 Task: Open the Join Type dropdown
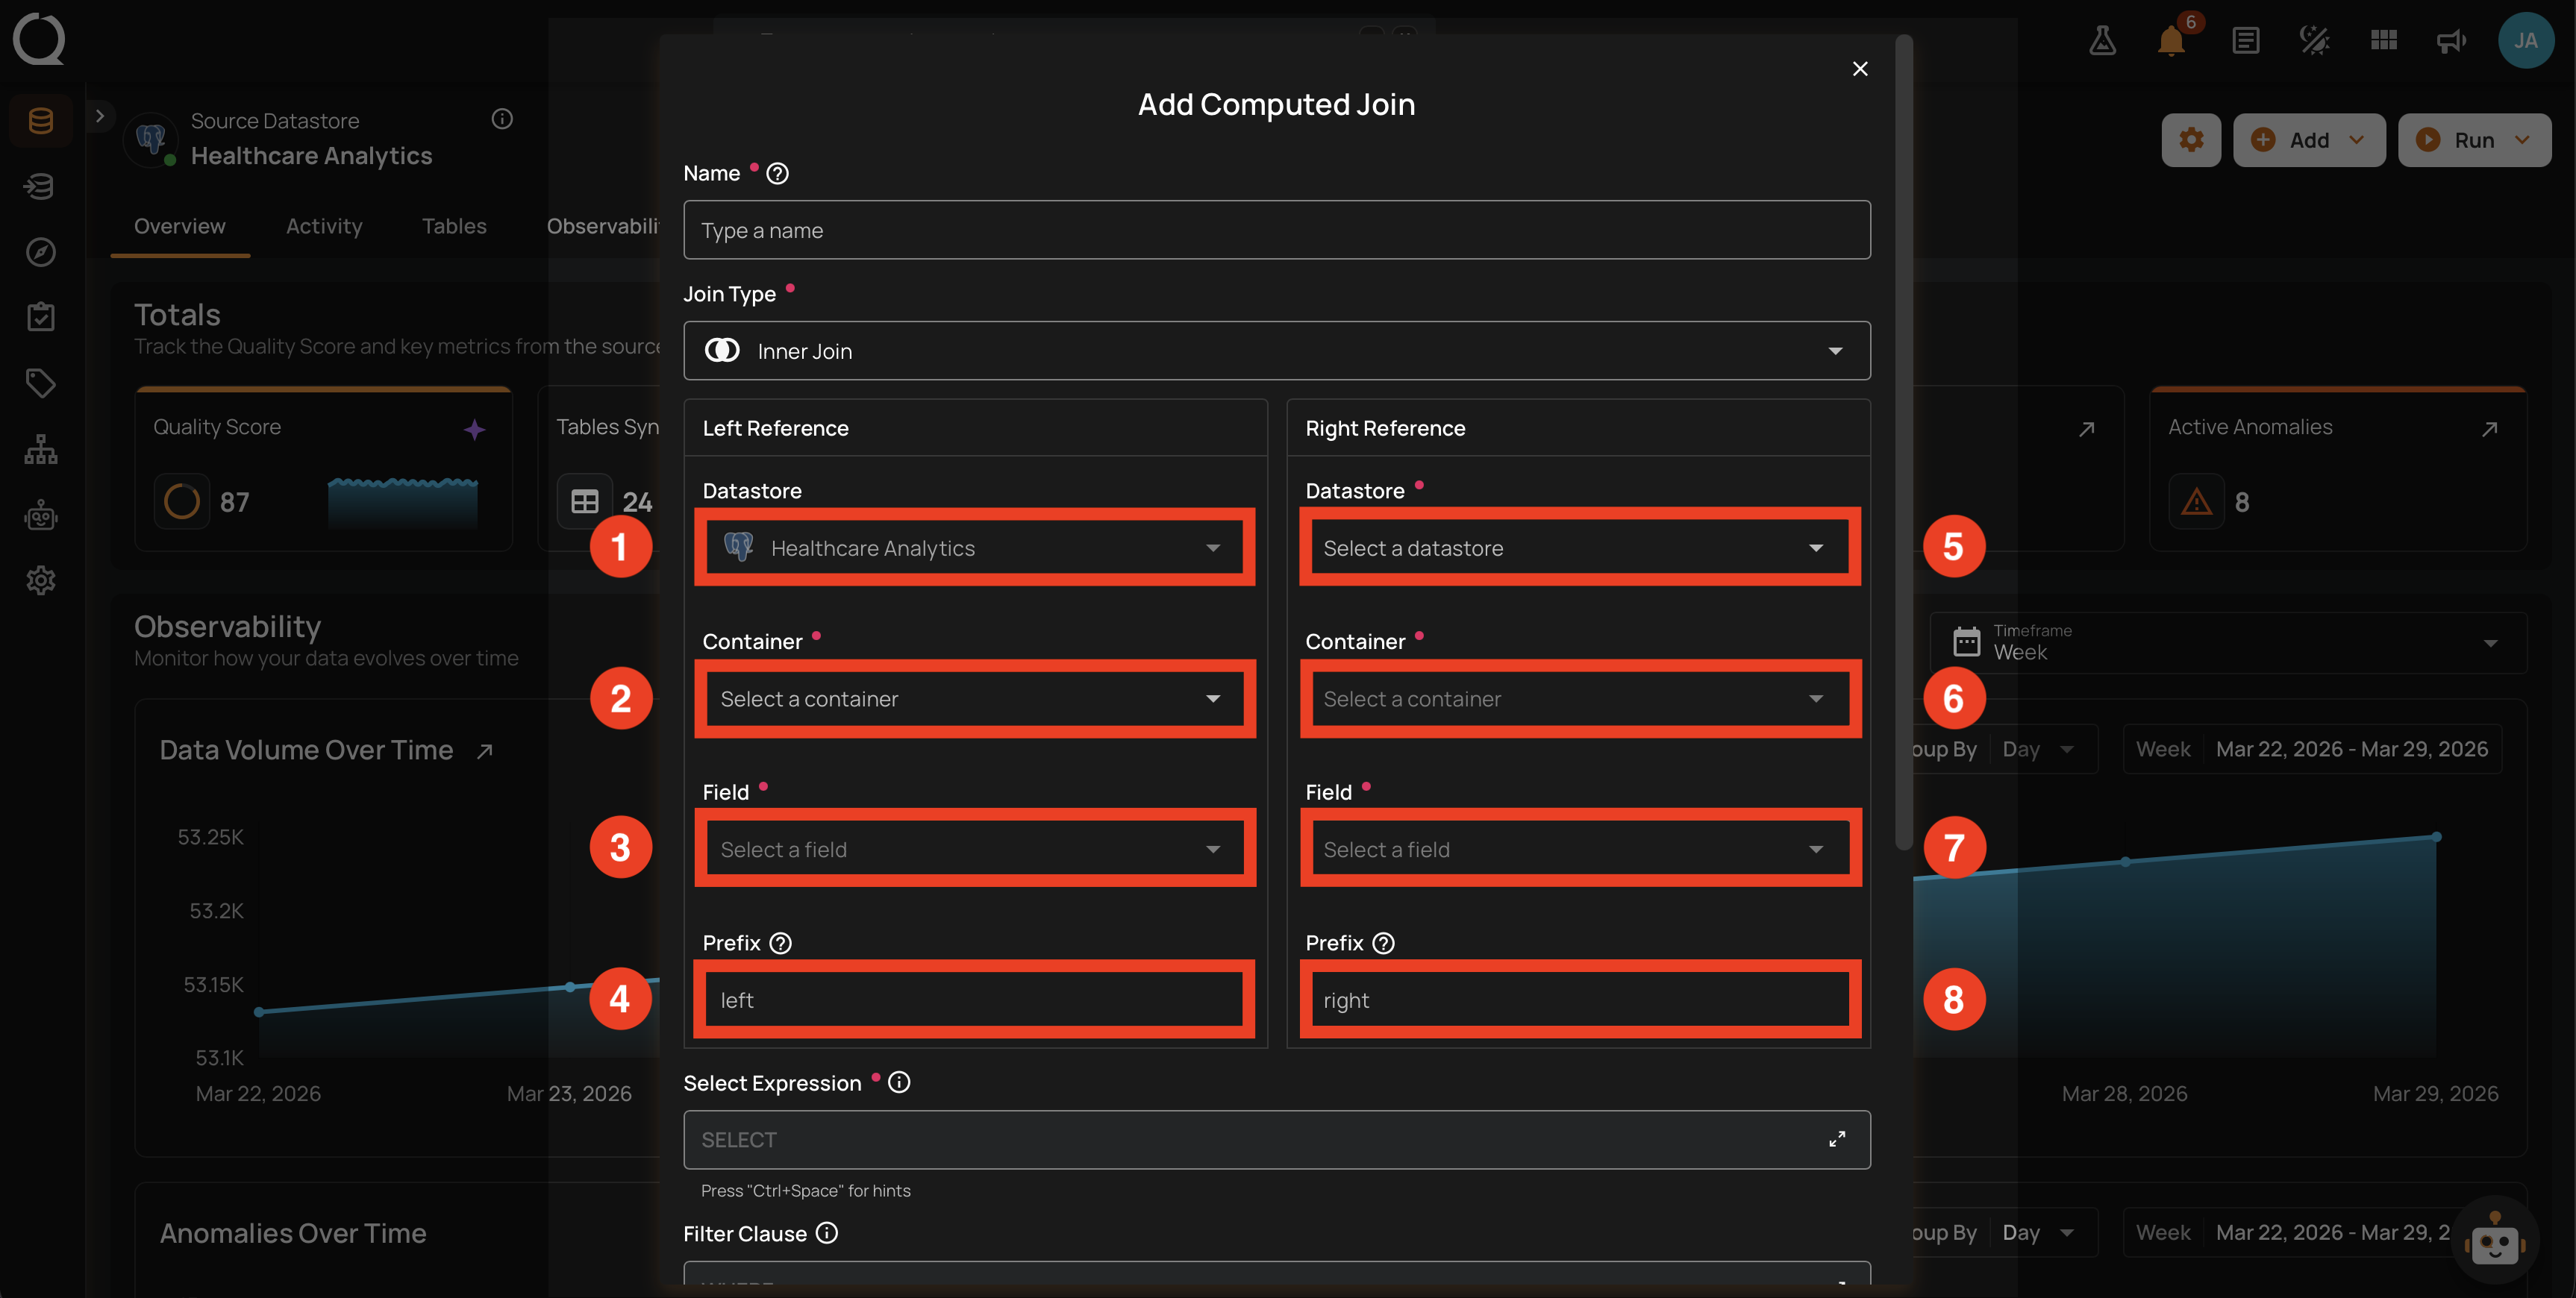pos(1276,351)
